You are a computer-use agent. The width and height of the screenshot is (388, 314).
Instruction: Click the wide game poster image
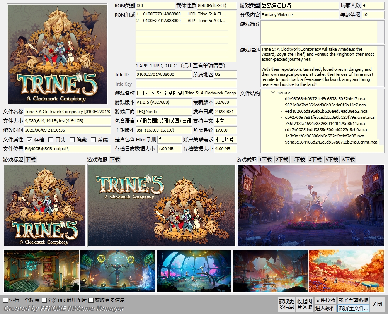tap(161, 206)
